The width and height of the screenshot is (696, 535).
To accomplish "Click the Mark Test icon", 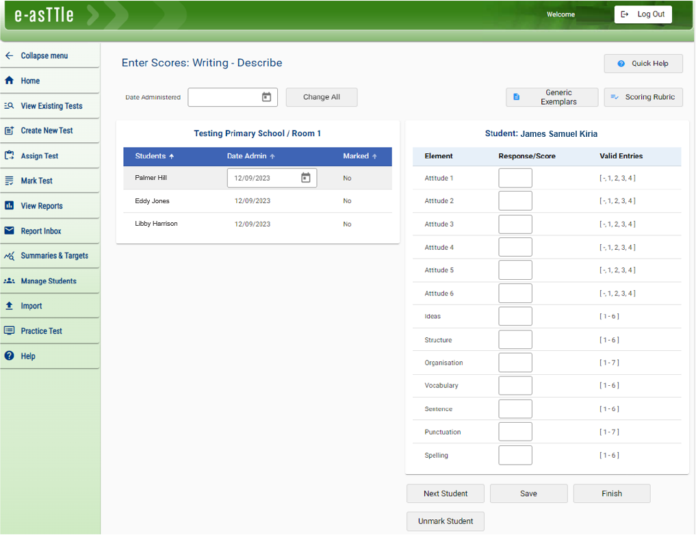I will click(x=10, y=181).
